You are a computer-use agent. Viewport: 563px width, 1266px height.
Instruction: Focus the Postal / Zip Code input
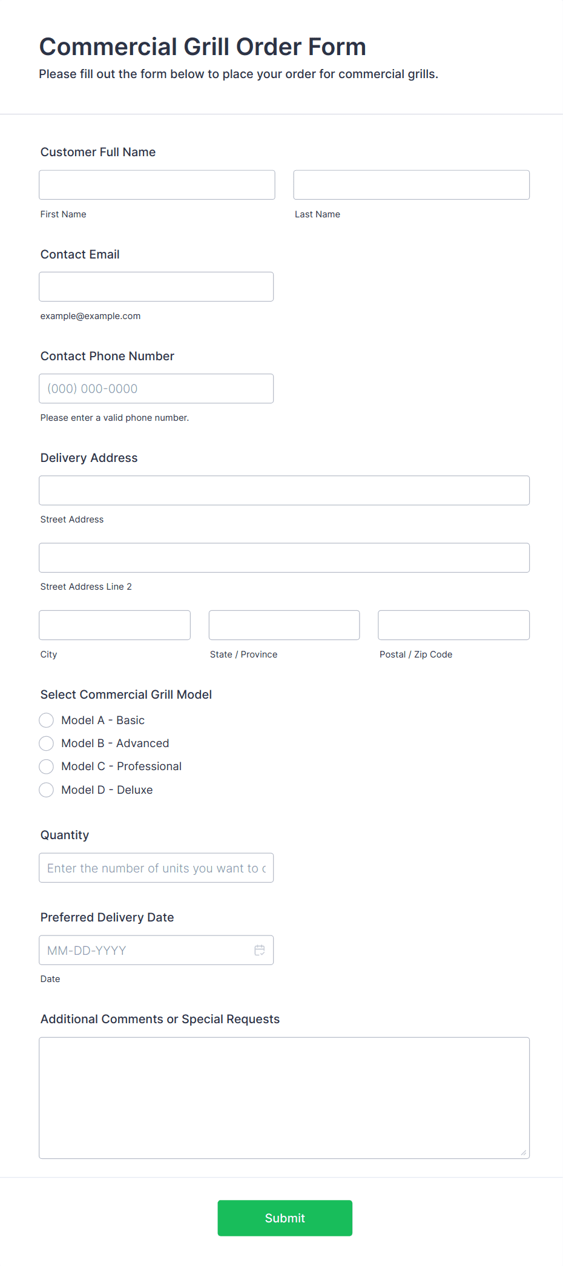point(453,625)
